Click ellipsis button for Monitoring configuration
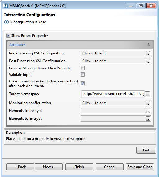Viewport: 159px width, 177px height. click(x=148, y=103)
